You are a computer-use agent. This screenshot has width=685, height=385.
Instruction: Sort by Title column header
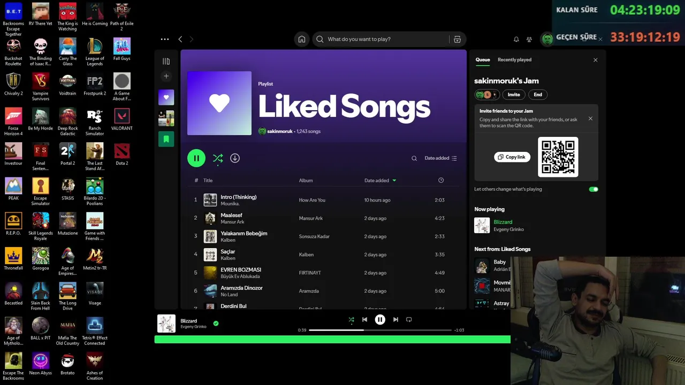pos(208,180)
